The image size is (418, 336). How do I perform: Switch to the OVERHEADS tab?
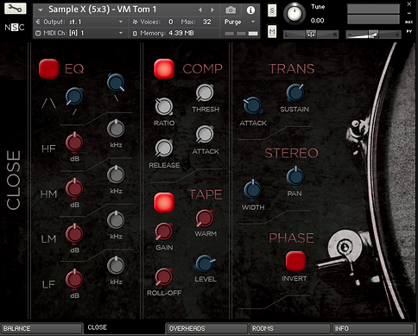[x=207, y=328]
